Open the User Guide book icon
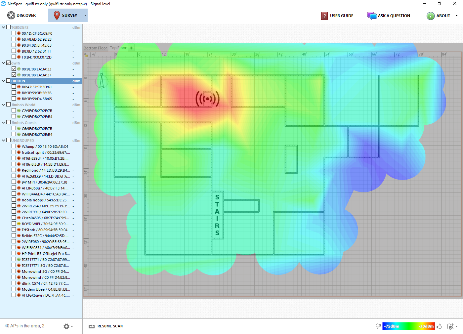 click(x=324, y=16)
